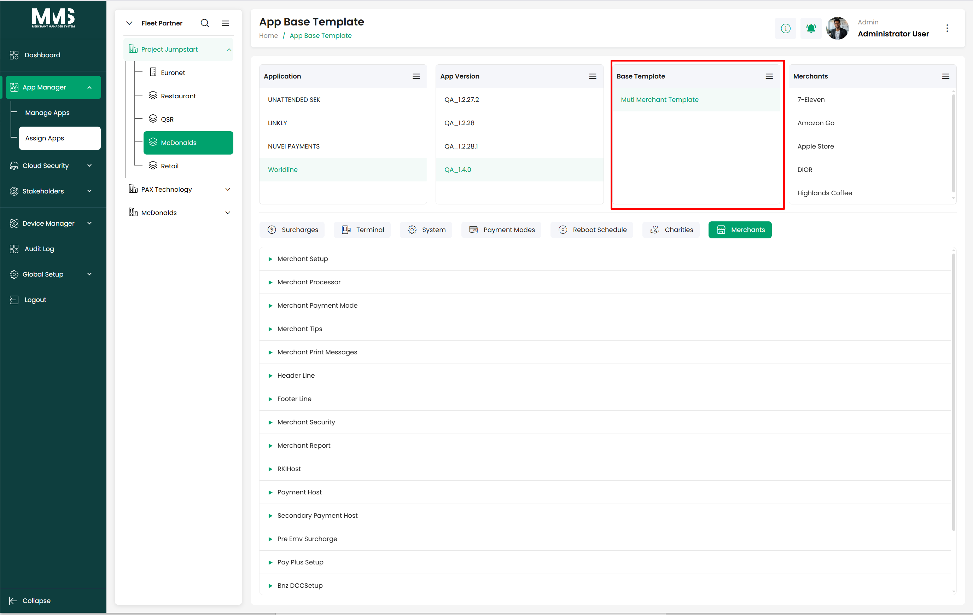Select NUVEI PAYMENTS application
Image resolution: width=973 pixels, height=615 pixels.
coord(343,146)
